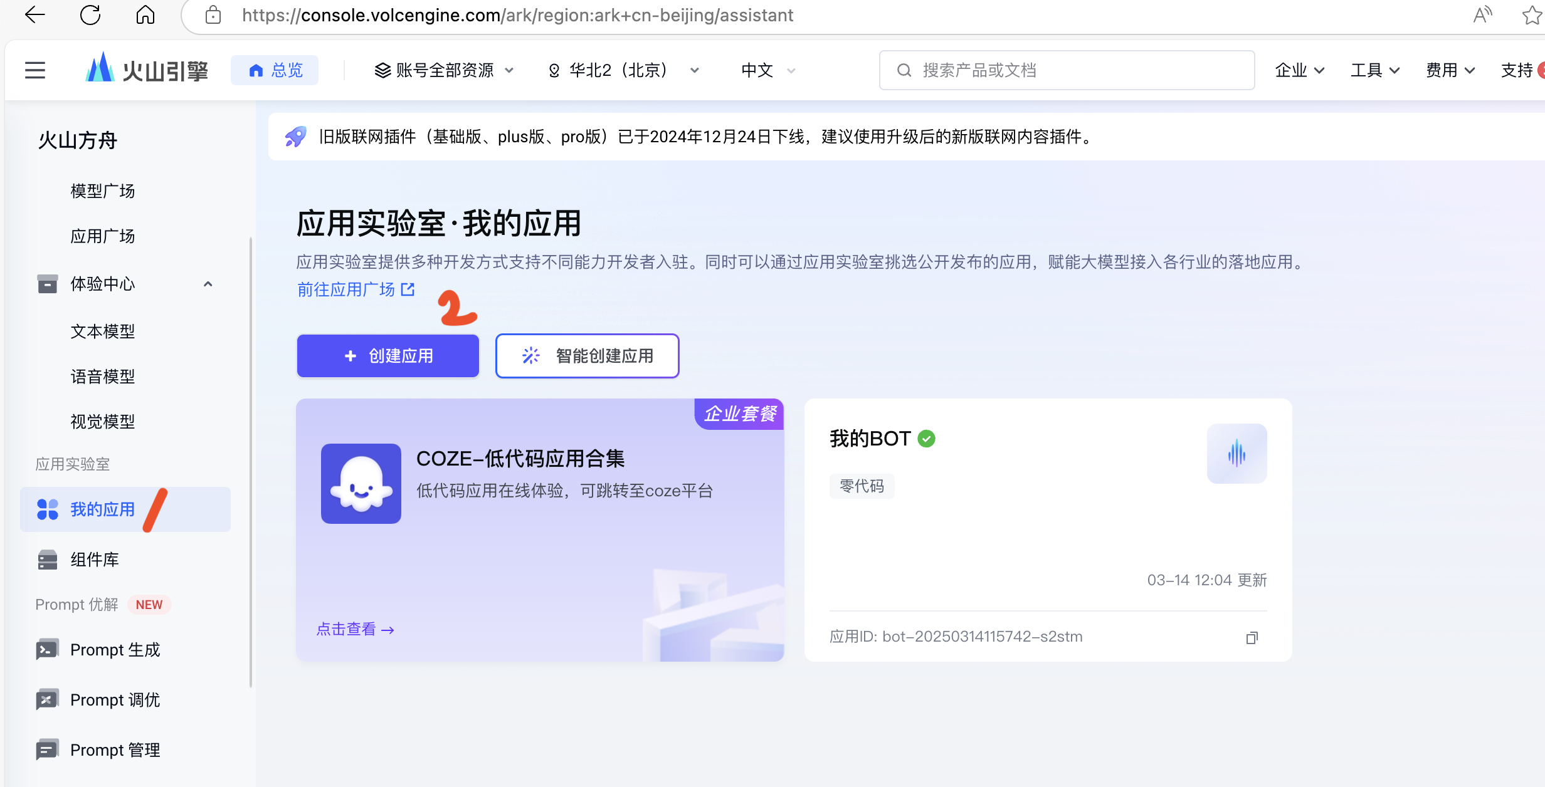This screenshot has height=787, width=1545.
Task: Collapse the 体验中心 section
Action: click(208, 284)
